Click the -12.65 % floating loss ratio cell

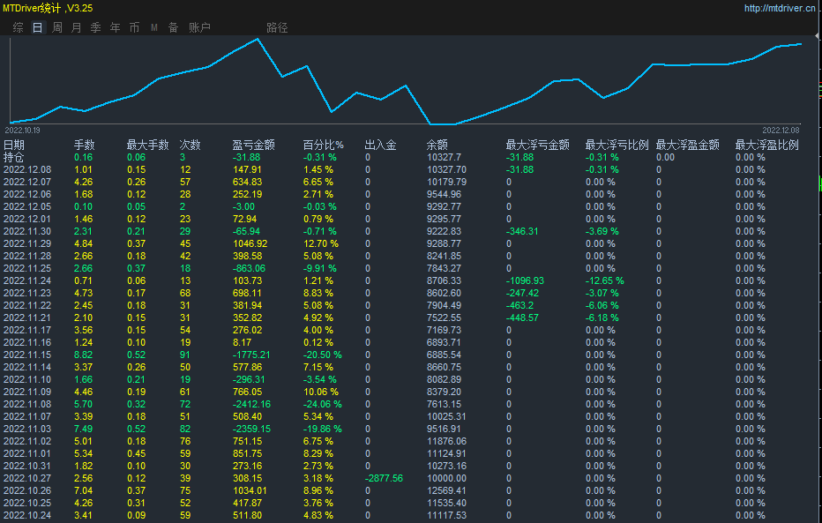click(x=604, y=280)
